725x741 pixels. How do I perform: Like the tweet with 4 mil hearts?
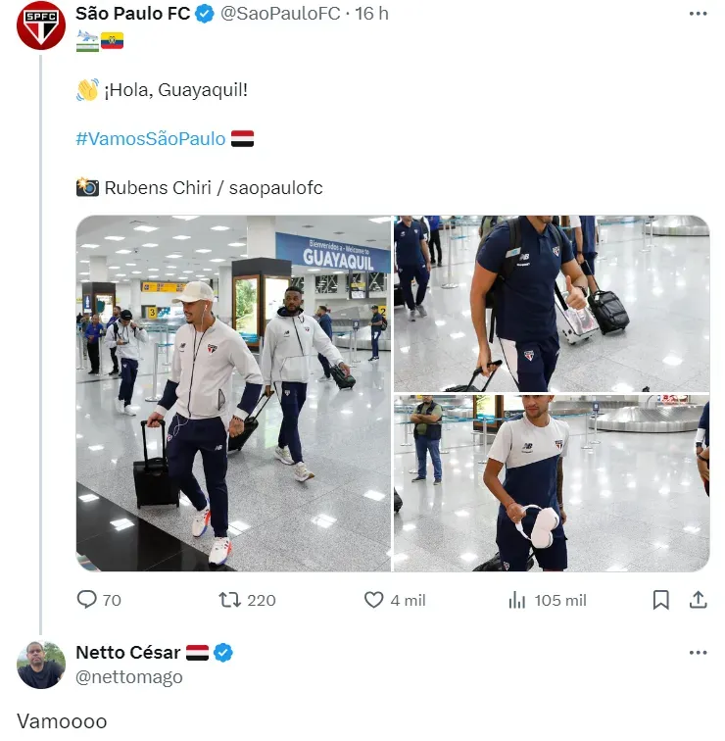click(373, 600)
